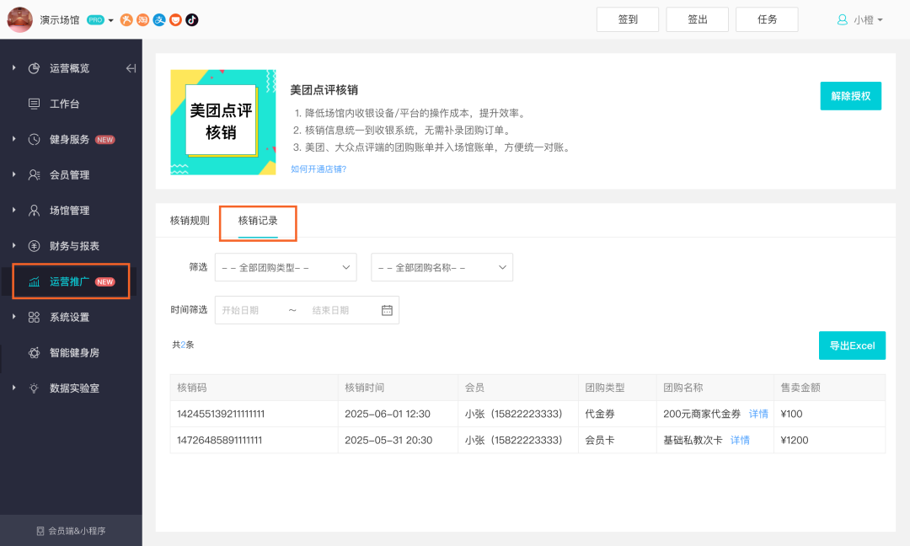This screenshot has width=910, height=546.
Task: Expand the 演示场馆 venue switcher arrow
Action: click(110, 20)
